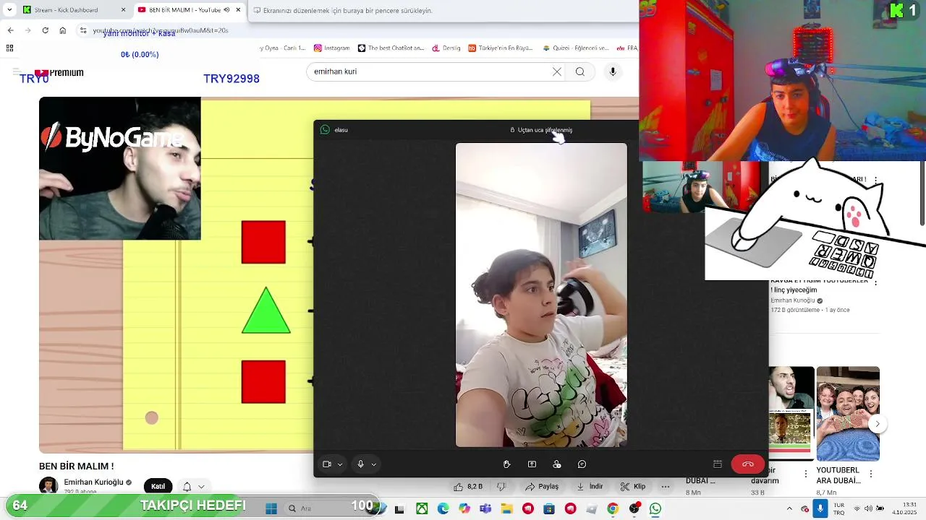The image size is (926, 520).
Task: Add participant to WhatsApp call
Action: (556, 464)
